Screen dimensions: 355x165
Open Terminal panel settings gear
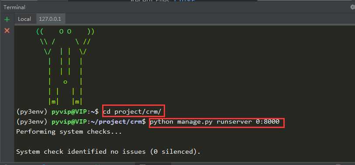pos(352,7)
